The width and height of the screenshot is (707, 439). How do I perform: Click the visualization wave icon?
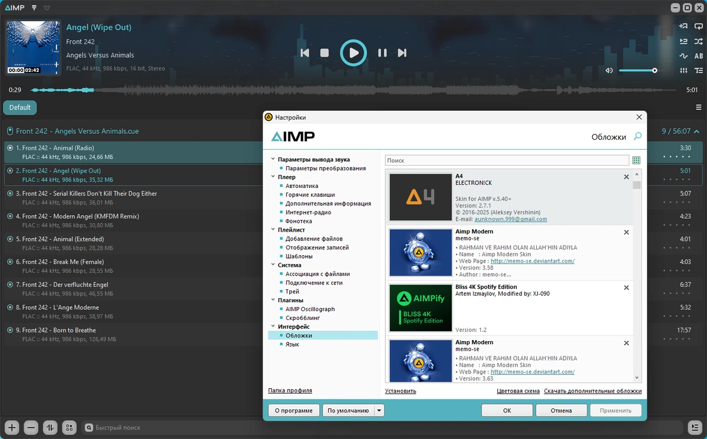click(683, 56)
